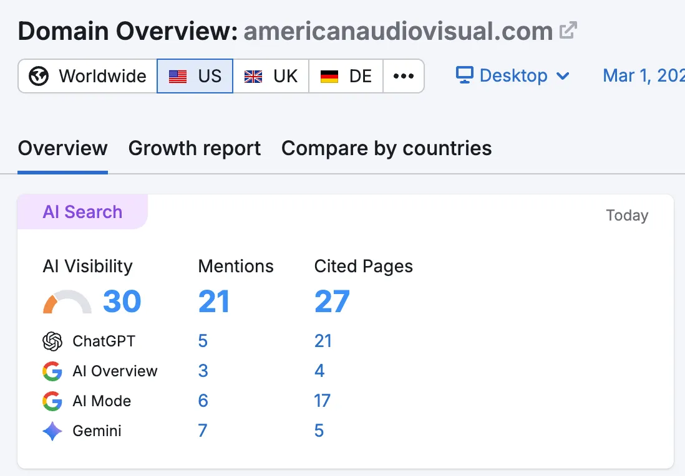The height and width of the screenshot is (476, 685).
Task: Click the Mentions value of 21
Action: coord(214,302)
